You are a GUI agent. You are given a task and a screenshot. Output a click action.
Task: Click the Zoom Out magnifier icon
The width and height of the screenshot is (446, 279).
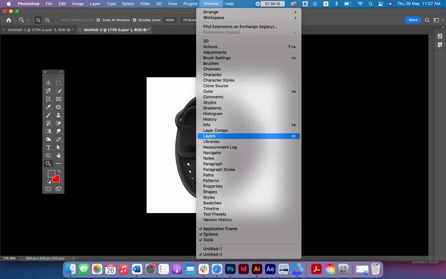pyautogui.click(x=47, y=20)
